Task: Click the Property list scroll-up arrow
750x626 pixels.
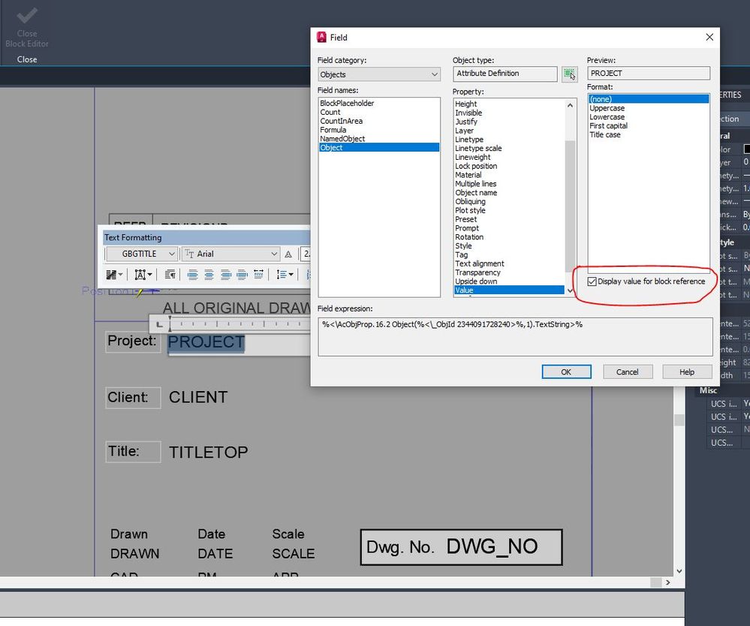Action: (570, 105)
